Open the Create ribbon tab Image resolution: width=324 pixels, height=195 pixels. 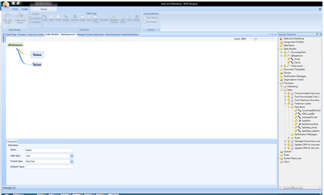(x=24, y=9)
